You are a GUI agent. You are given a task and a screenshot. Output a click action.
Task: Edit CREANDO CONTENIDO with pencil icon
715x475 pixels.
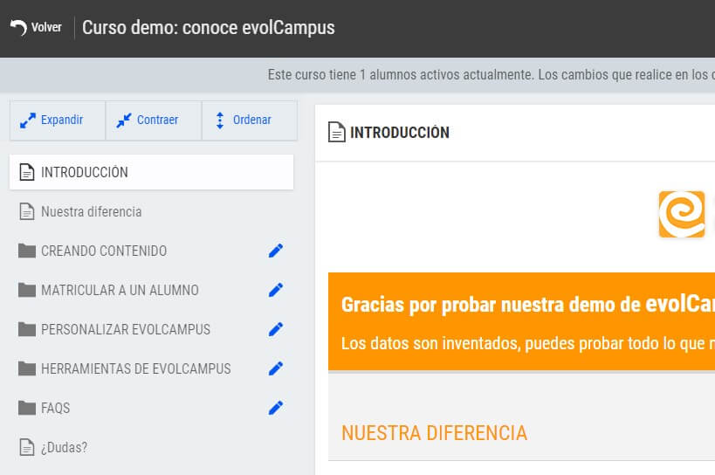point(276,251)
